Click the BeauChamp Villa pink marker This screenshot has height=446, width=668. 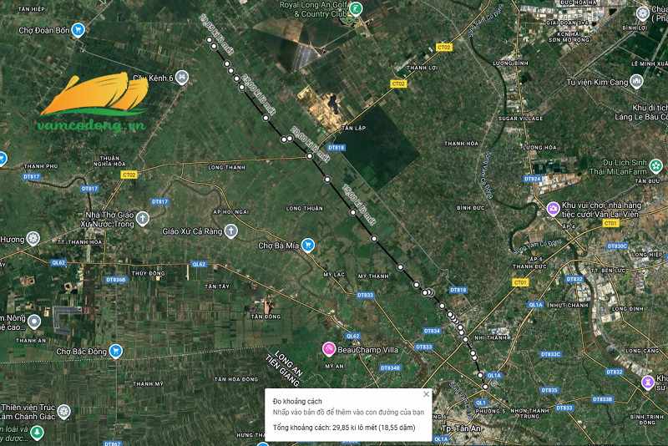point(328,349)
